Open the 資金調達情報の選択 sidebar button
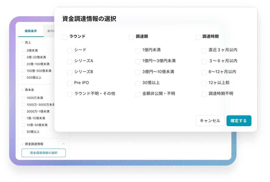Screen dimensions: 270x182 pyautogui.click(x=44, y=153)
